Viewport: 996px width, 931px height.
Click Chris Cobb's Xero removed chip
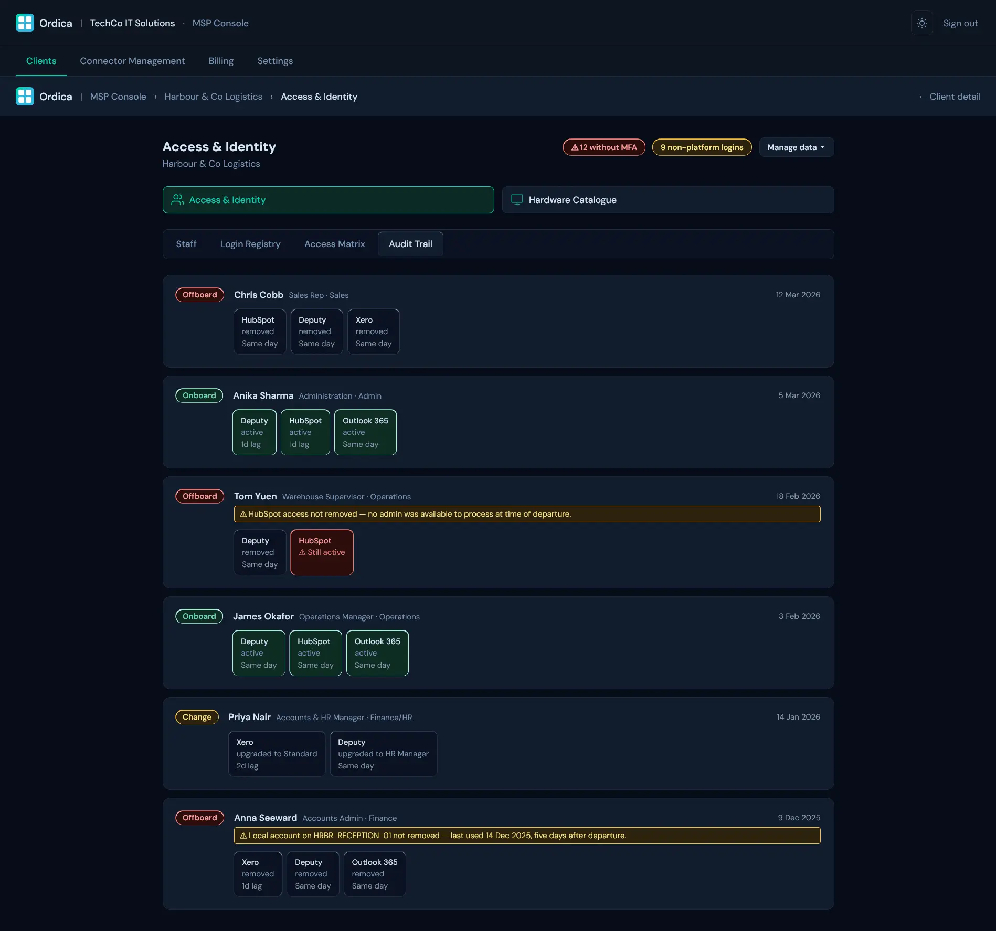coord(374,331)
